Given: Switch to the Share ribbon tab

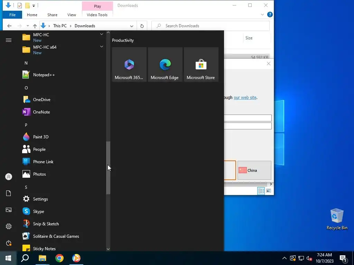Looking at the screenshot, I should pyautogui.click(x=53, y=15).
